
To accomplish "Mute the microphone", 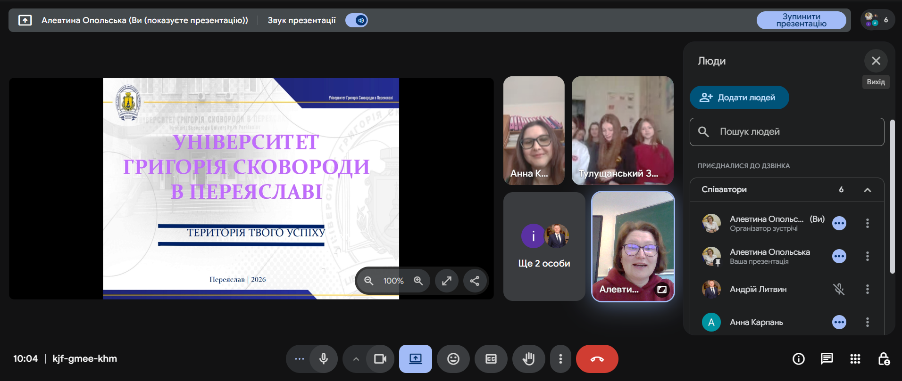I will [324, 359].
